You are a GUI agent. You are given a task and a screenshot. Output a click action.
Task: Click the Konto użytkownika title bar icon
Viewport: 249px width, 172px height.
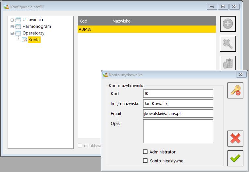point(105,75)
